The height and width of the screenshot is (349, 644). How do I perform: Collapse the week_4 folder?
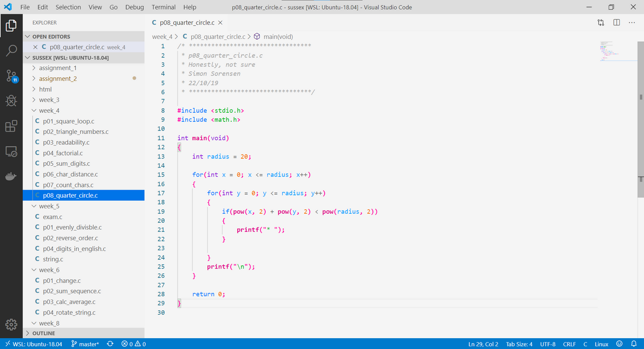point(49,111)
